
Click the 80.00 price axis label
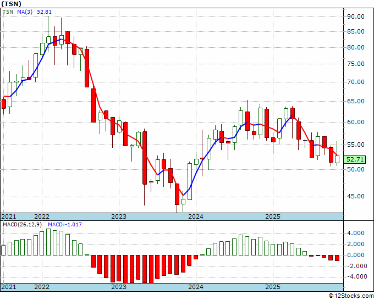356,47
